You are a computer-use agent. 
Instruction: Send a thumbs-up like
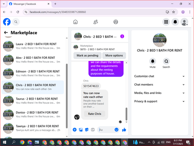[x=124, y=130]
